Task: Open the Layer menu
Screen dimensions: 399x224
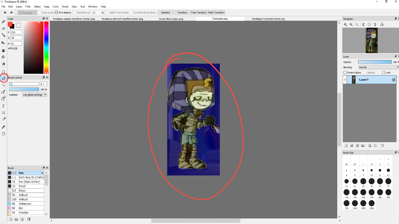Action: (x=19, y=7)
